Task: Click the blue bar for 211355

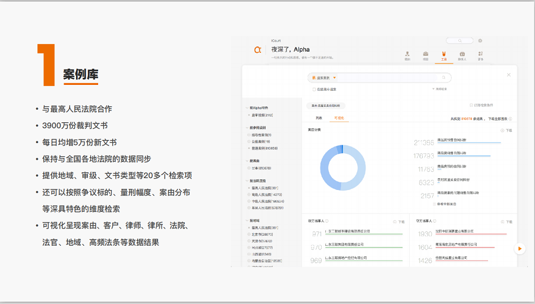Action: 469,143
